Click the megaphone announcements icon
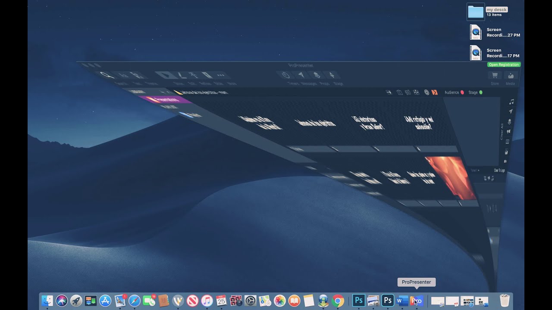The image size is (552, 310). 509,132
